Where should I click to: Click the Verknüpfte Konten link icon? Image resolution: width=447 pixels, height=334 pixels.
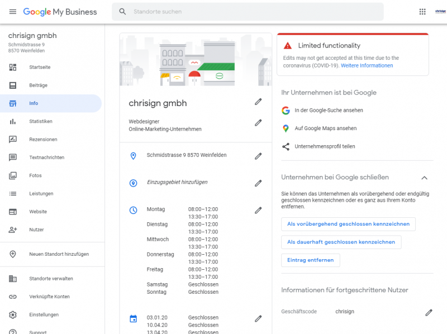13,297
